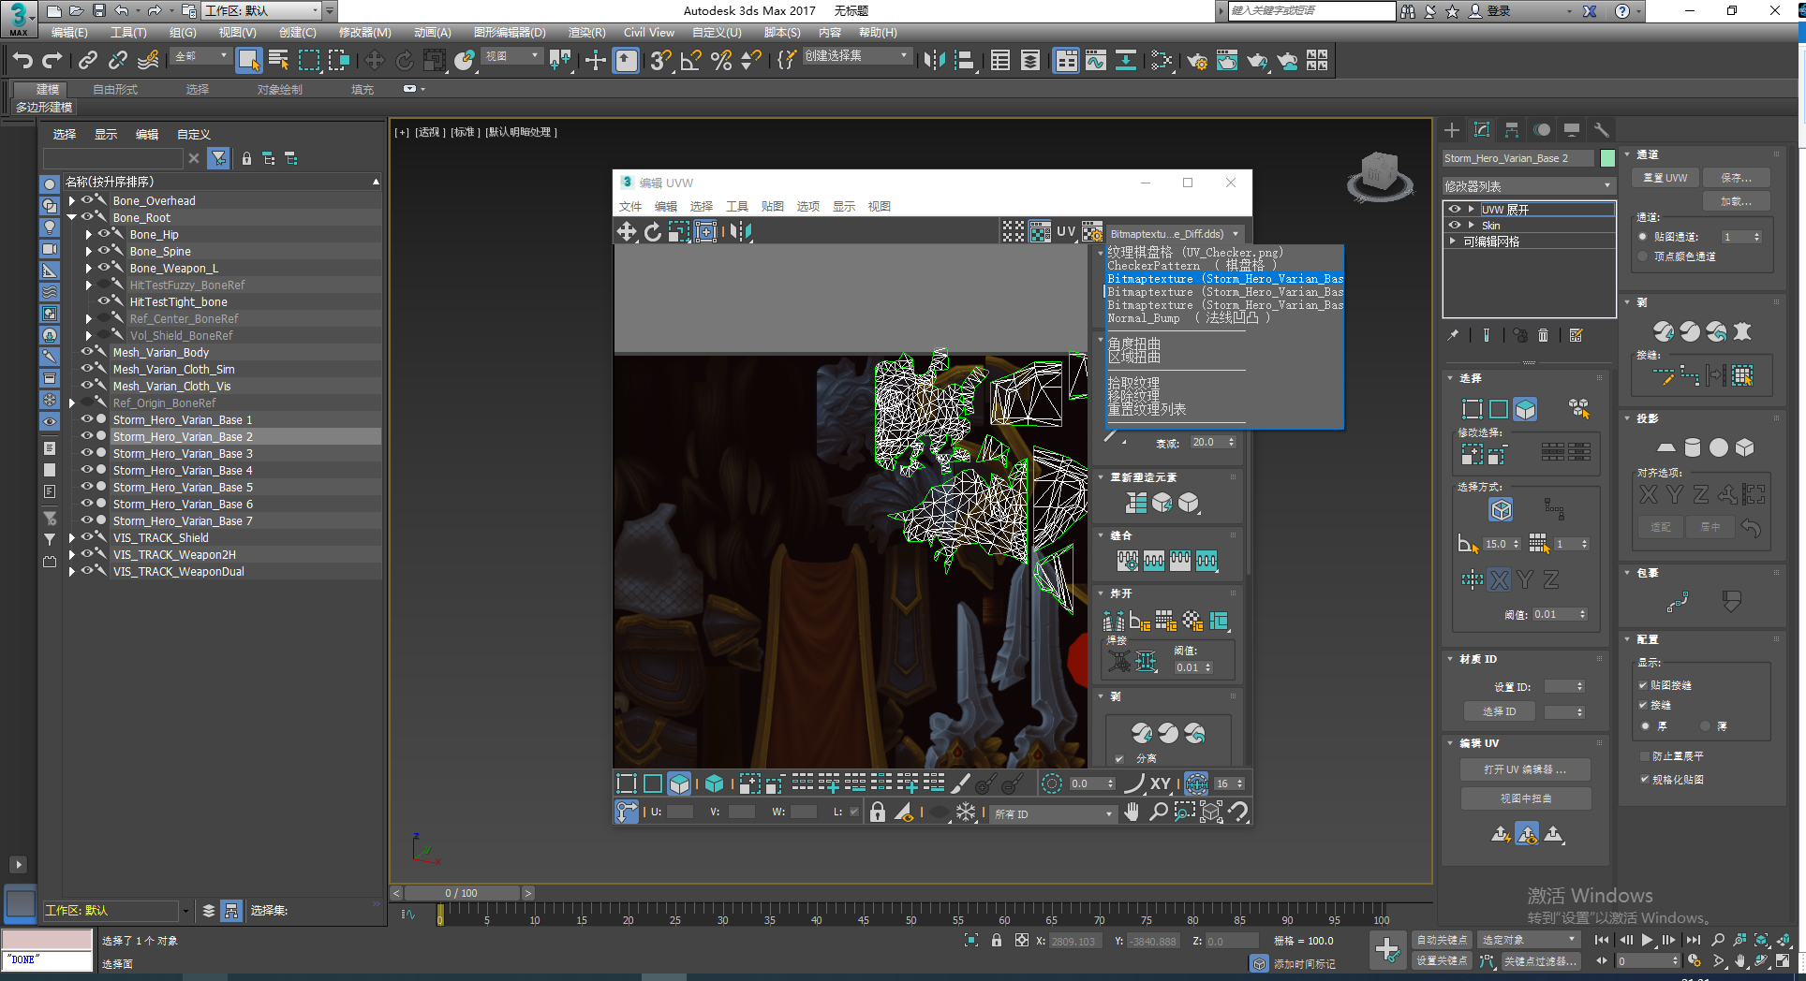1806x981 pixels.
Task: Toggle the 3D snaps button
Action: [x=660, y=61]
